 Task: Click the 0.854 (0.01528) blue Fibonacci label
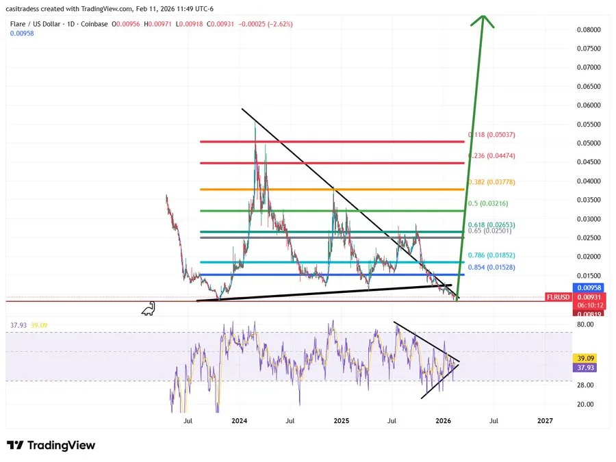pyautogui.click(x=491, y=267)
